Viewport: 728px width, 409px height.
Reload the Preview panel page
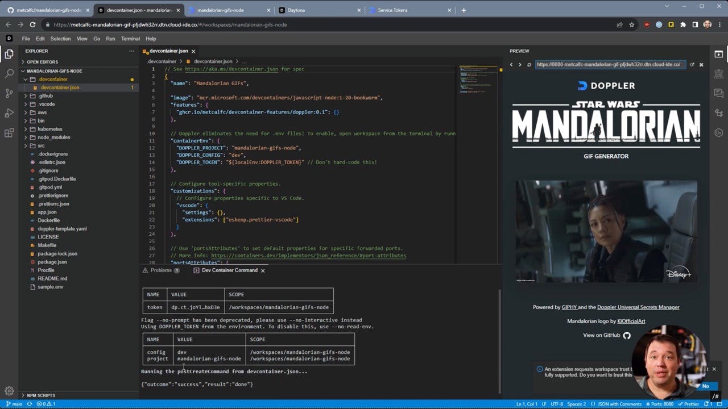[x=529, y=65]
